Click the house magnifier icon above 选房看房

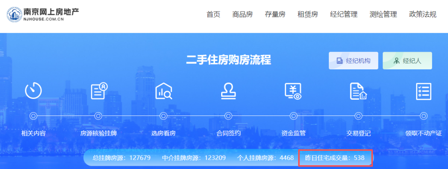click(x=164, y=91)
